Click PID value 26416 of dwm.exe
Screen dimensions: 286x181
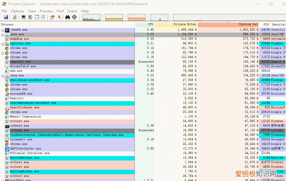coord(265,71)
